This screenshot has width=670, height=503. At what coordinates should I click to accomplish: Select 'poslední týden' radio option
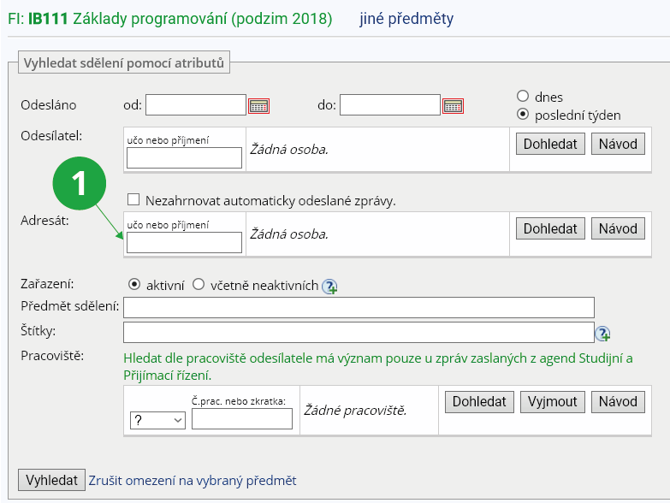523,115
